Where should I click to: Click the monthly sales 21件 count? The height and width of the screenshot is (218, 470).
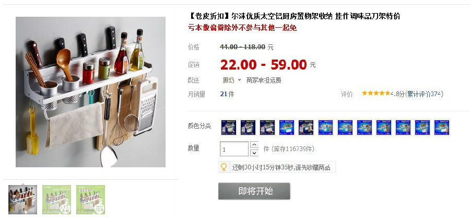[227, 94]
